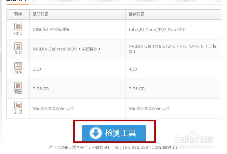
Task: Click the 显卡 label text
Action: coord(18,53)
